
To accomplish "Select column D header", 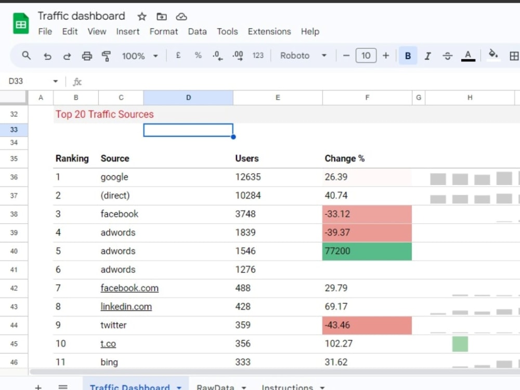I will (x=188, y=98).
